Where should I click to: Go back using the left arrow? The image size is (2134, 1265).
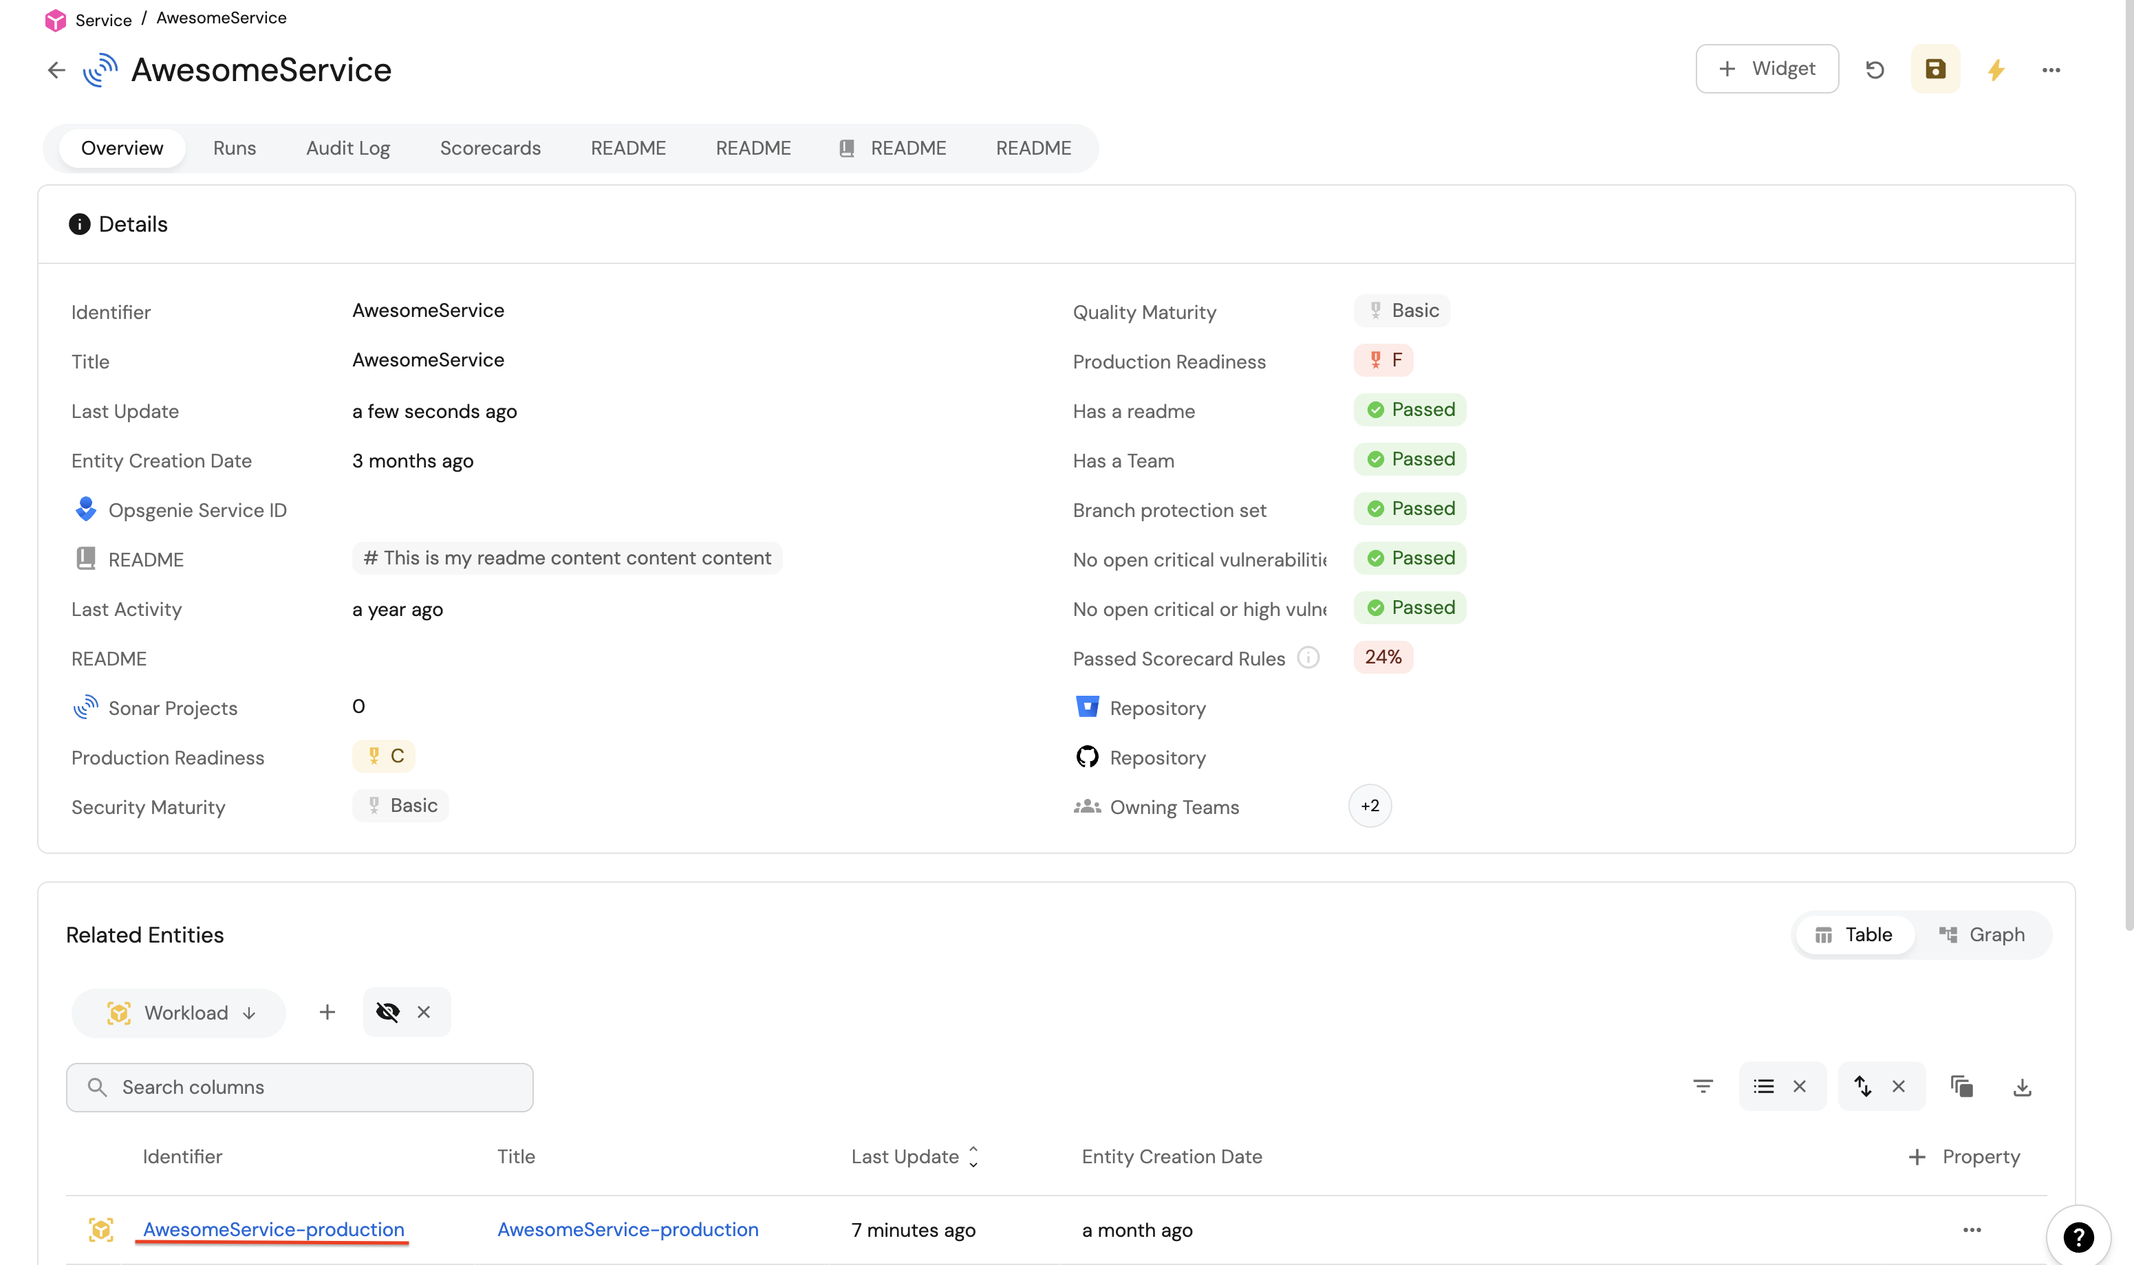[56, 70]
